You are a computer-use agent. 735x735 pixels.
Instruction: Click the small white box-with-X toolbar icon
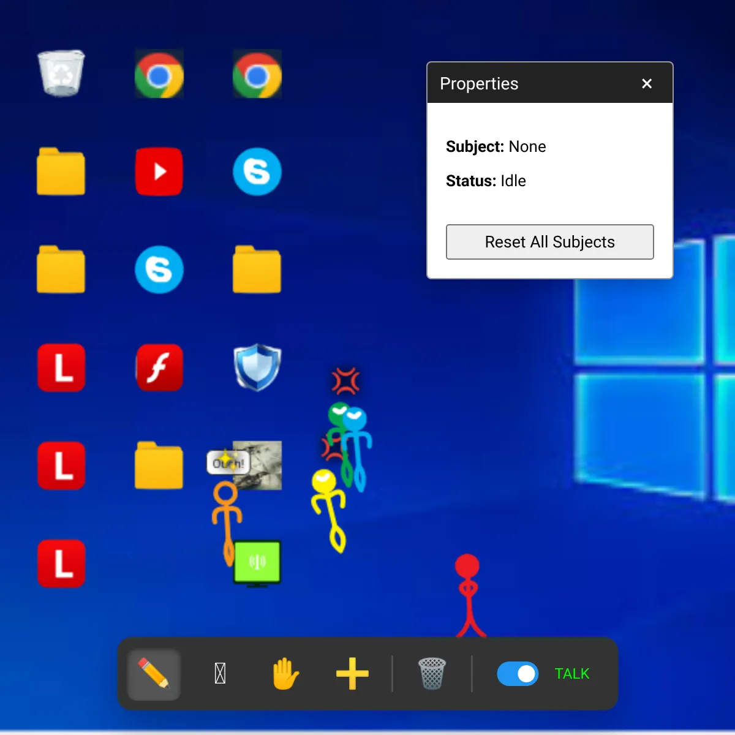pos(221,673)
